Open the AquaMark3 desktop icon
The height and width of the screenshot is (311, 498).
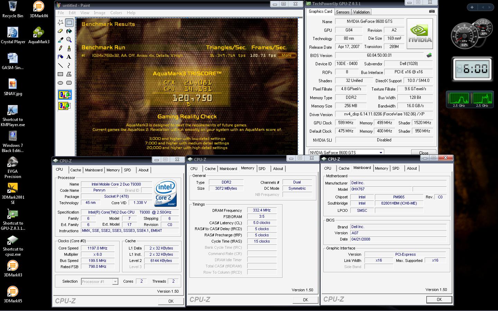(39, 36)
